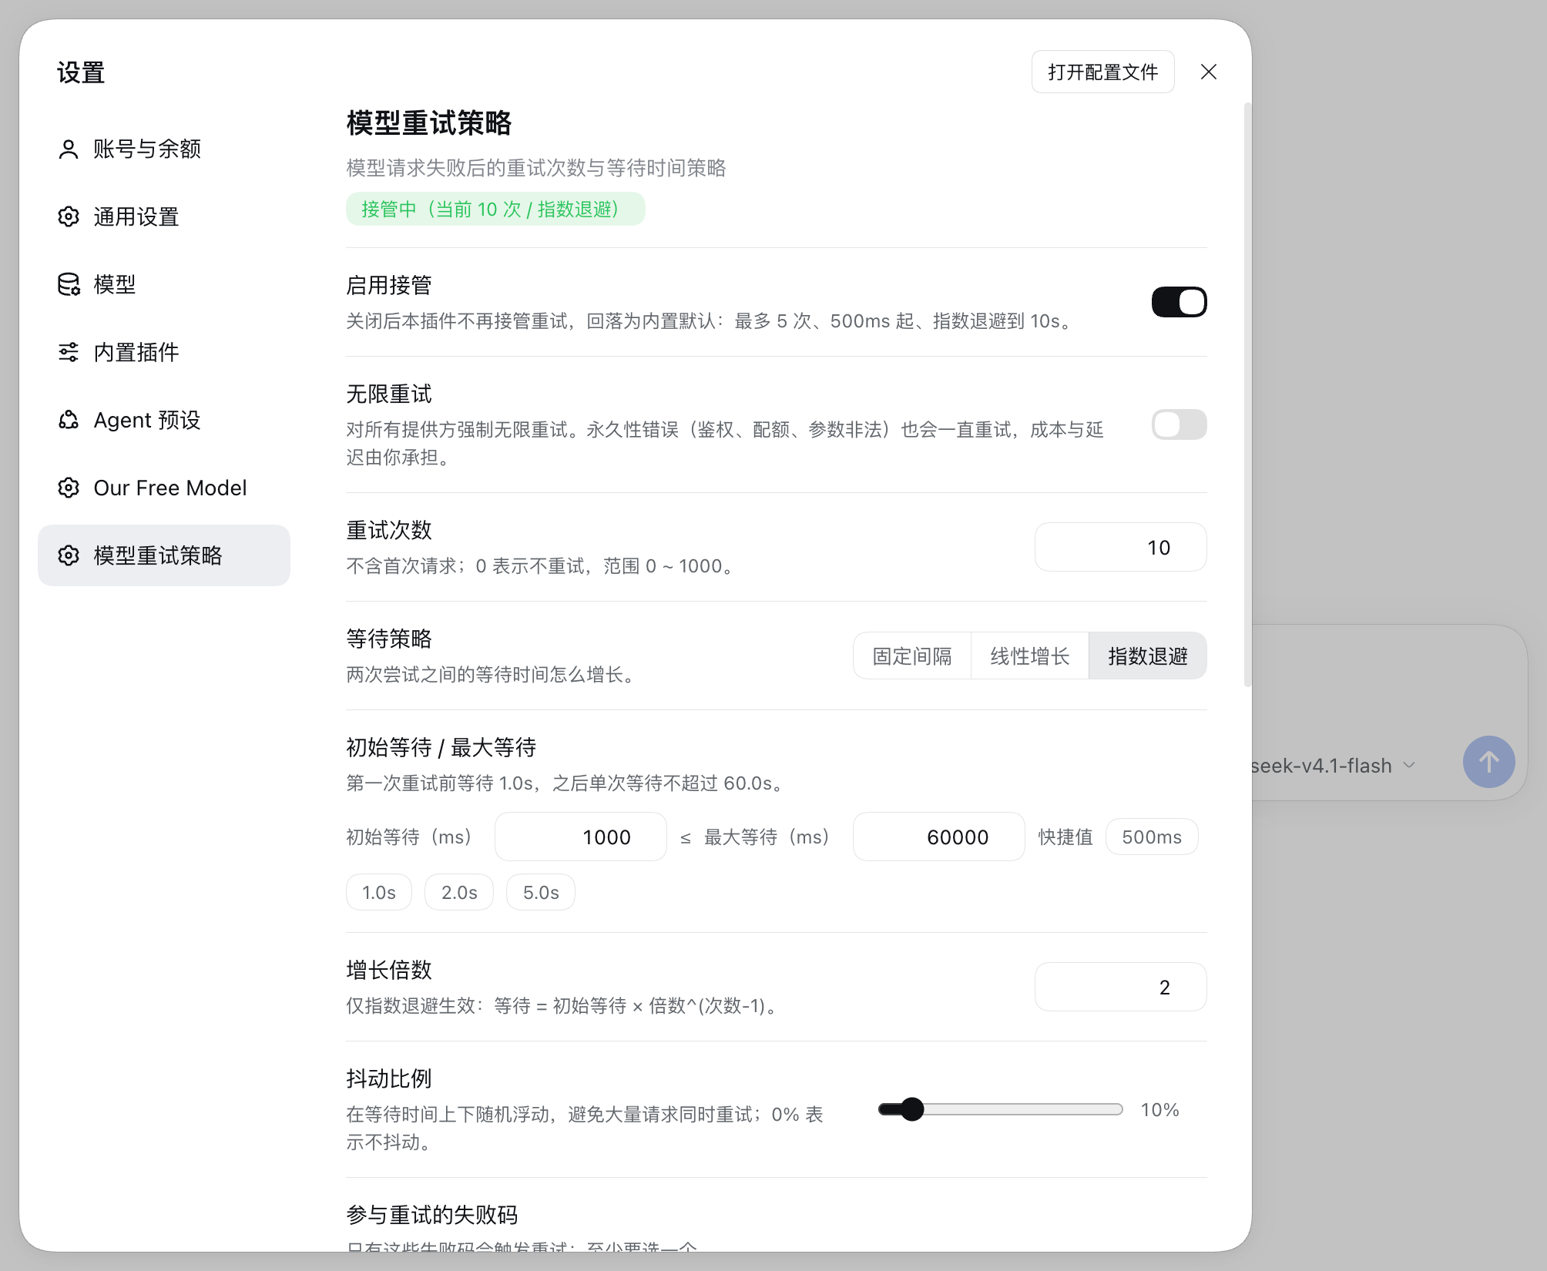The image size is (1547, 1271).
Task: Open 账号与余额 settings section
Action: (x=164, y=149)
